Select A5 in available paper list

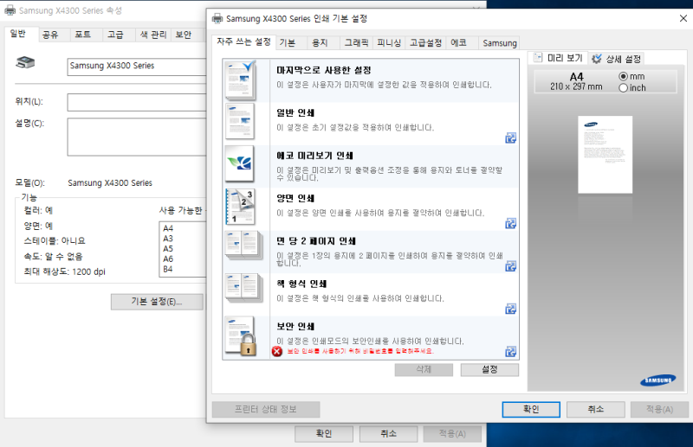click(x=168, y=248)
